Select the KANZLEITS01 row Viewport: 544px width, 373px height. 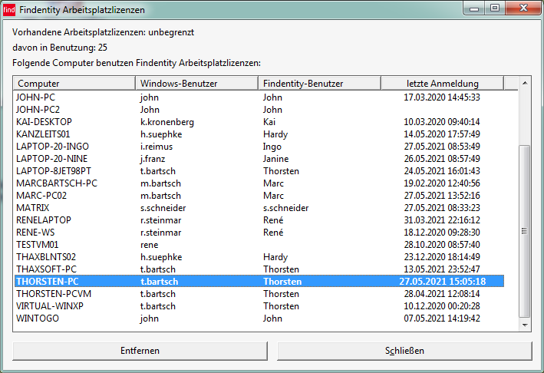pyautogui.click(x=259, y=134)
